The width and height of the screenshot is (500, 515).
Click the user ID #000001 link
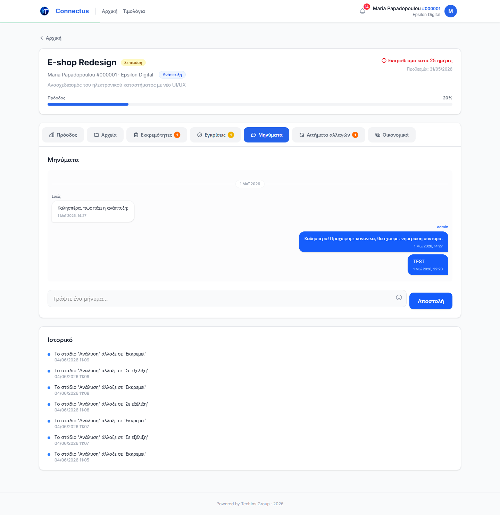(x=431, y=8)
